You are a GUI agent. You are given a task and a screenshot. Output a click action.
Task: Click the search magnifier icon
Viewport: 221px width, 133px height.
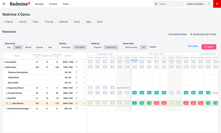click(x=156, y=4)
